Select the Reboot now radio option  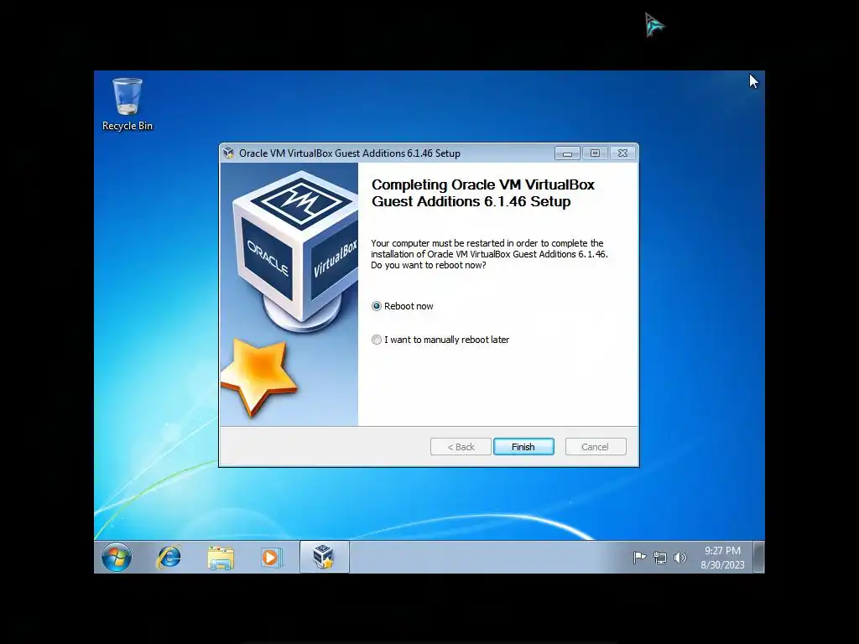[403, 306]
